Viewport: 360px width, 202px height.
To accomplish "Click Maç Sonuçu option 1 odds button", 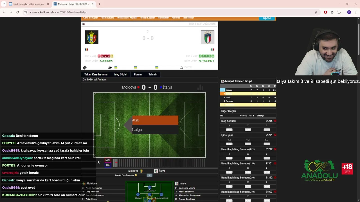I will [229, 130].
